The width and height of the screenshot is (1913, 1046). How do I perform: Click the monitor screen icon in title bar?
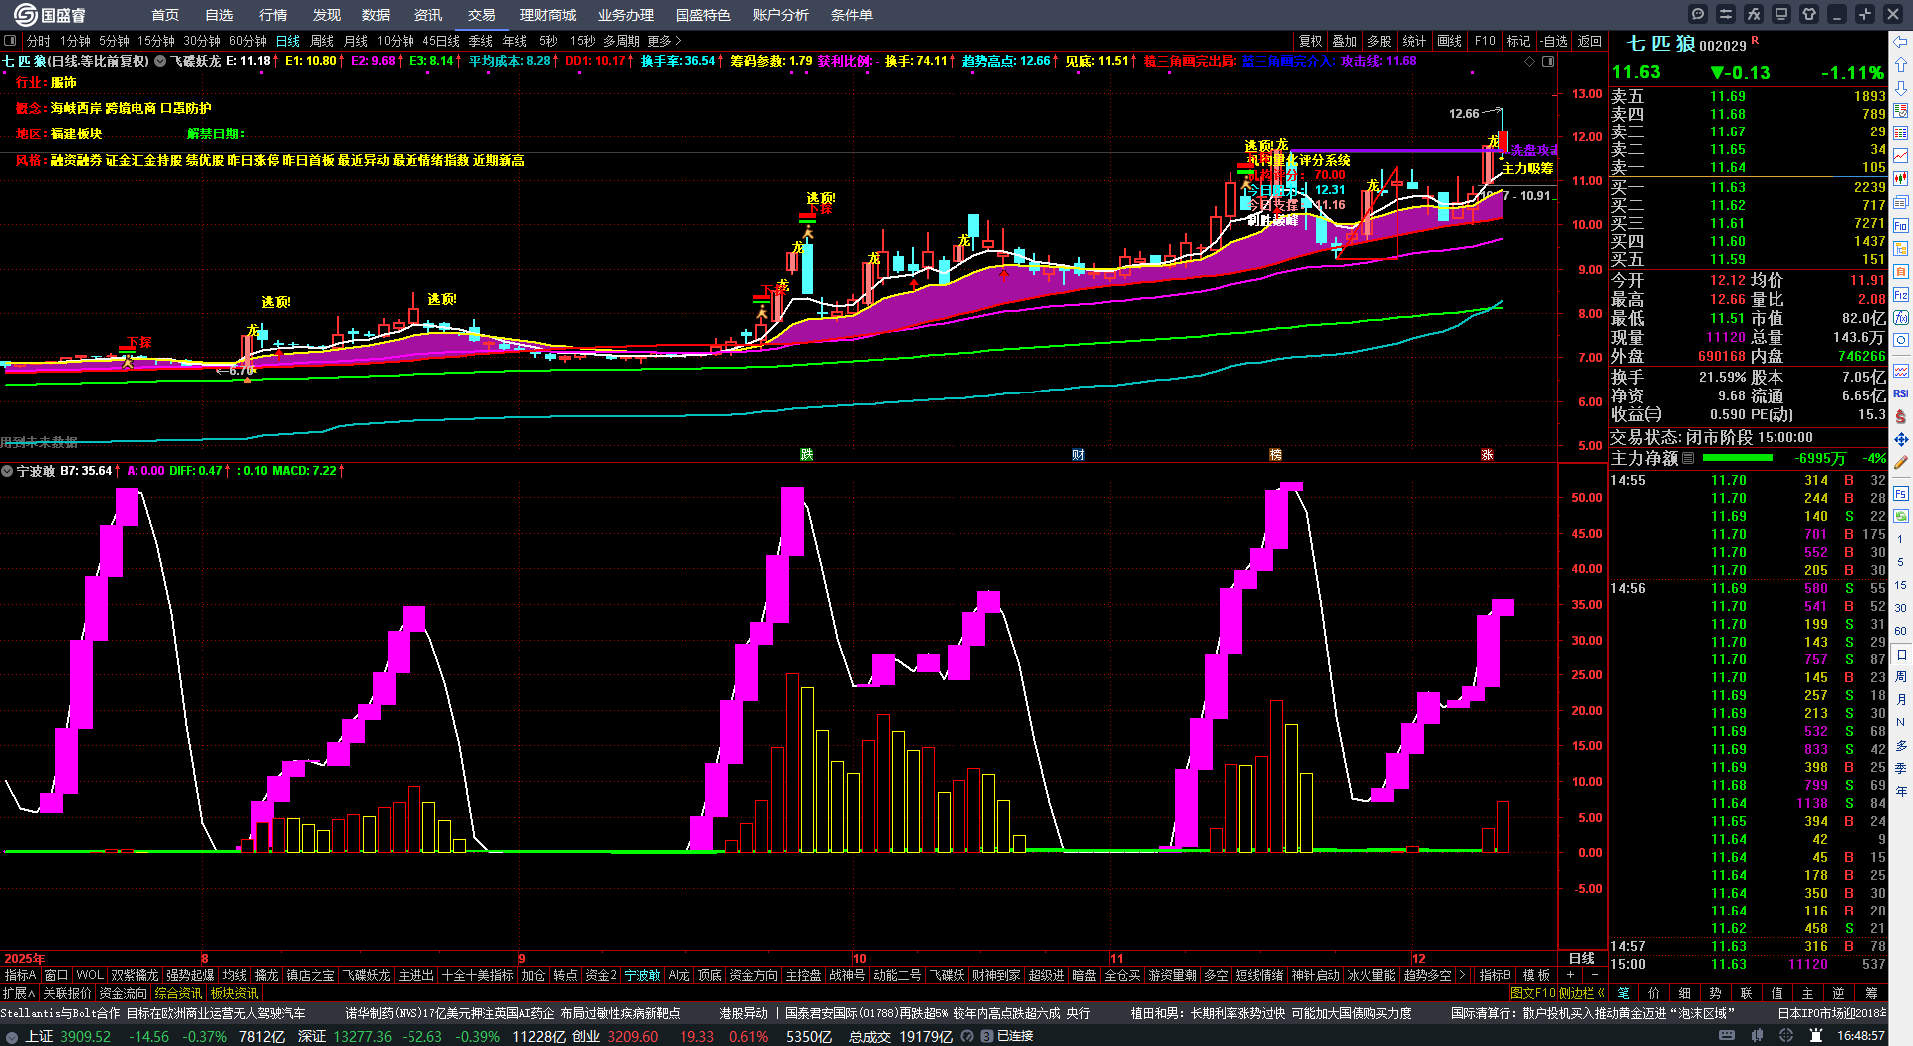(x=1781, y=14)
